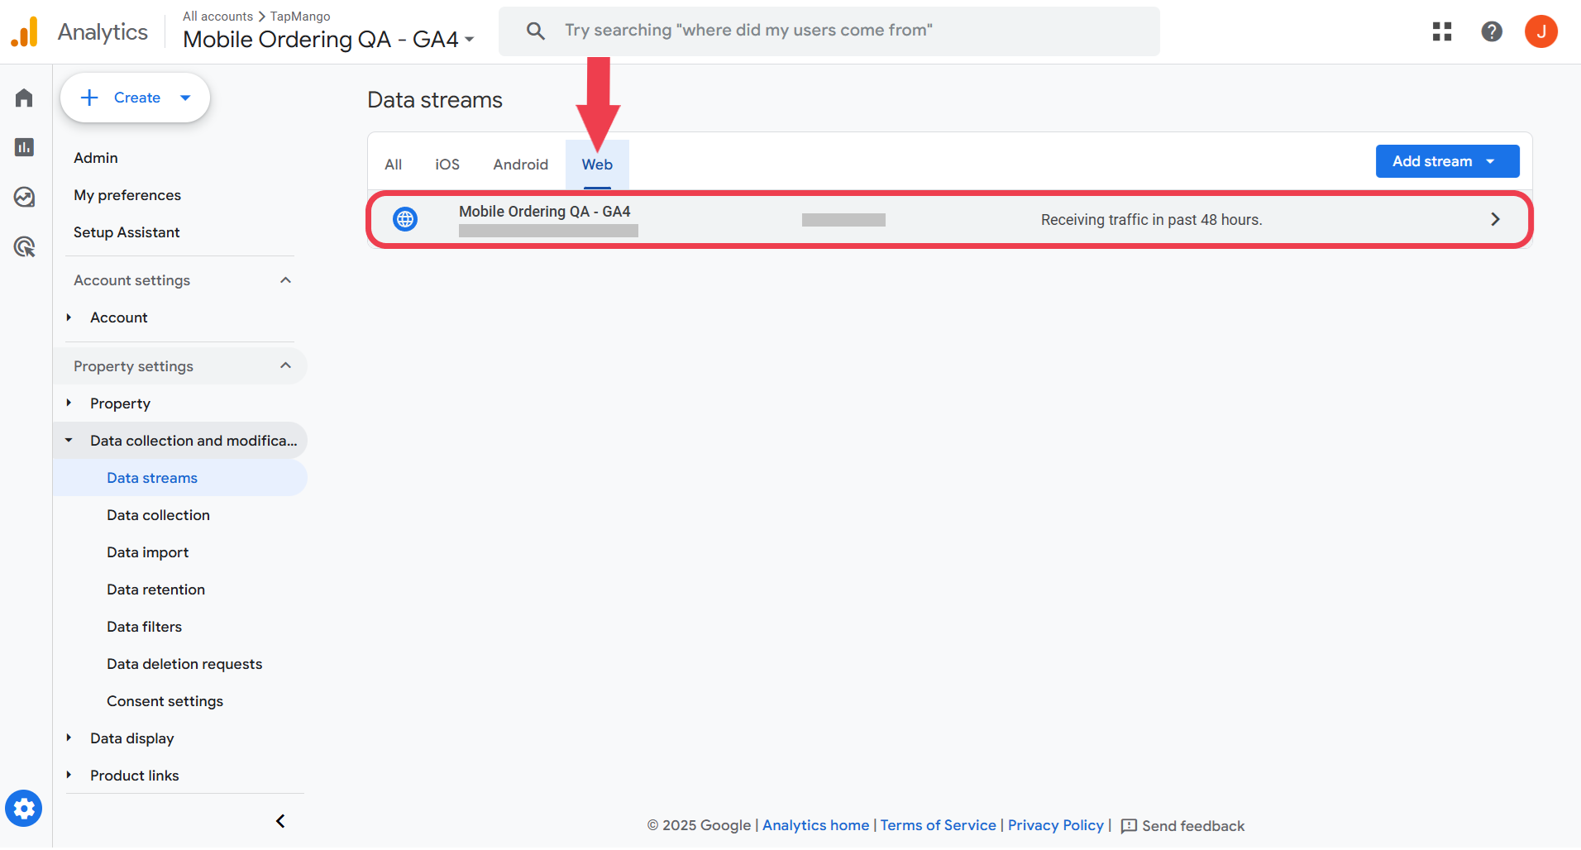Screen dimensions: 1581x850
Task: Open the Advertising cursor-target icon
Action: (x=24, y=246)
